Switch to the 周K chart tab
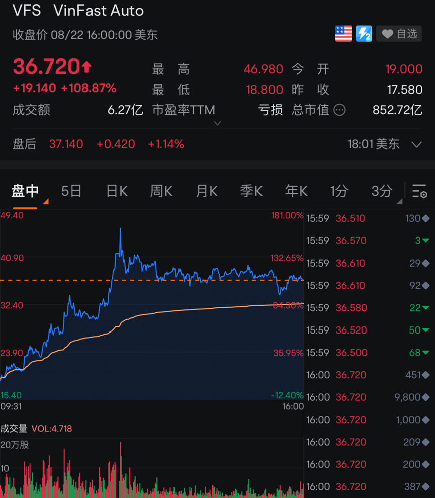This screenshot has width=435, height=498. [x=161, y=191]
